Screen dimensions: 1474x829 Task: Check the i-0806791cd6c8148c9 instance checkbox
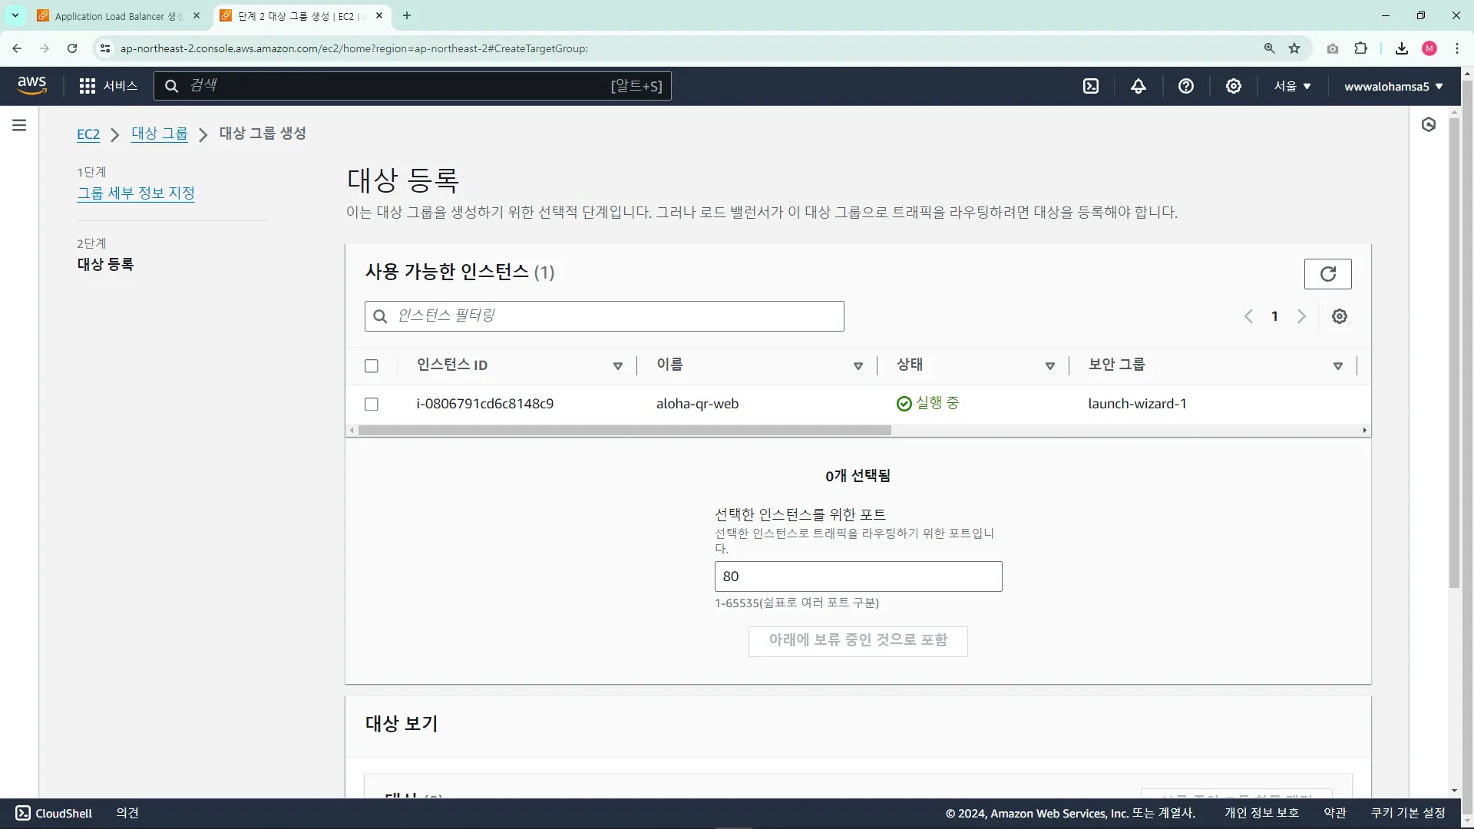click(x=372, y=405)
